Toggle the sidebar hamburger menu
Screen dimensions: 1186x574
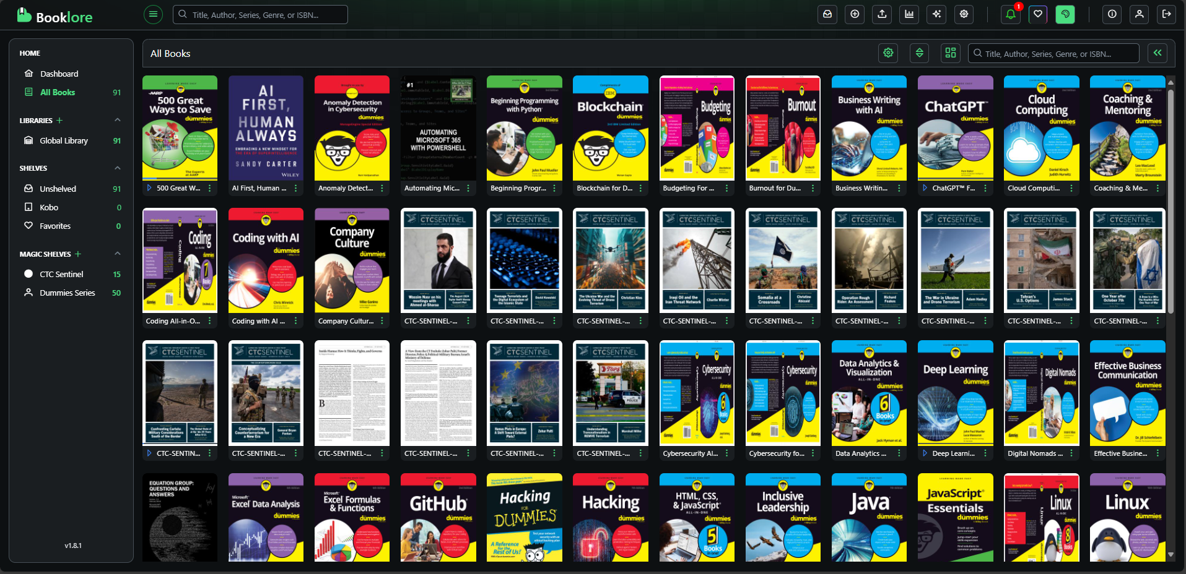pyautogui.click(x=153, y=14)
